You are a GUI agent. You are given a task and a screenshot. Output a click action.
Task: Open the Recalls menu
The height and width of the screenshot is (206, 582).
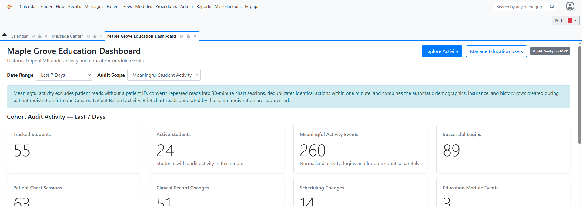tap(75, 6)
